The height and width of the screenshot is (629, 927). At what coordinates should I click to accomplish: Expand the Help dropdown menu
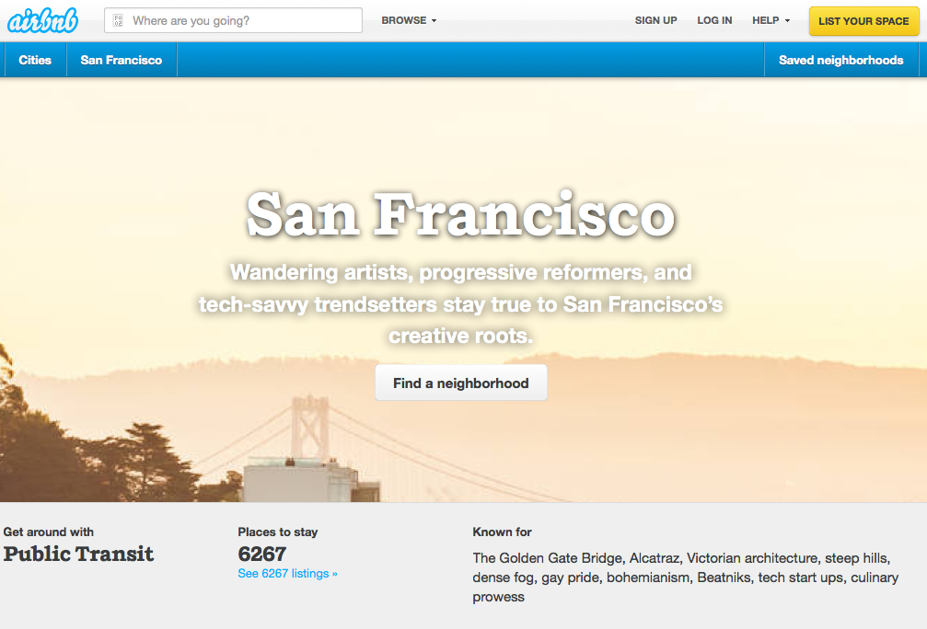pyautogui.click(x=766, y=20)
